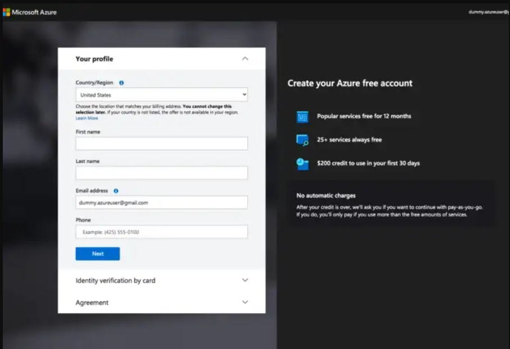The image size is (510, 349).
Task: Focus the First name field
Action: click(x=161, y=144)
